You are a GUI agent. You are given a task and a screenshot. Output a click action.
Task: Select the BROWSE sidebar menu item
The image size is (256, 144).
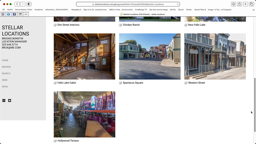click(6, 67)
